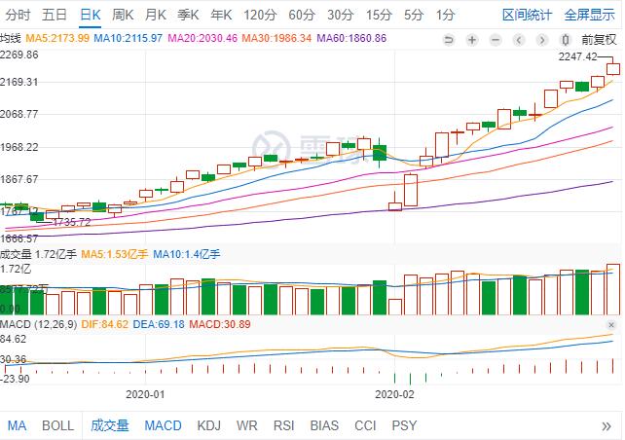
Task: Toggle the BIAS indicator
Action: point(324,425)
